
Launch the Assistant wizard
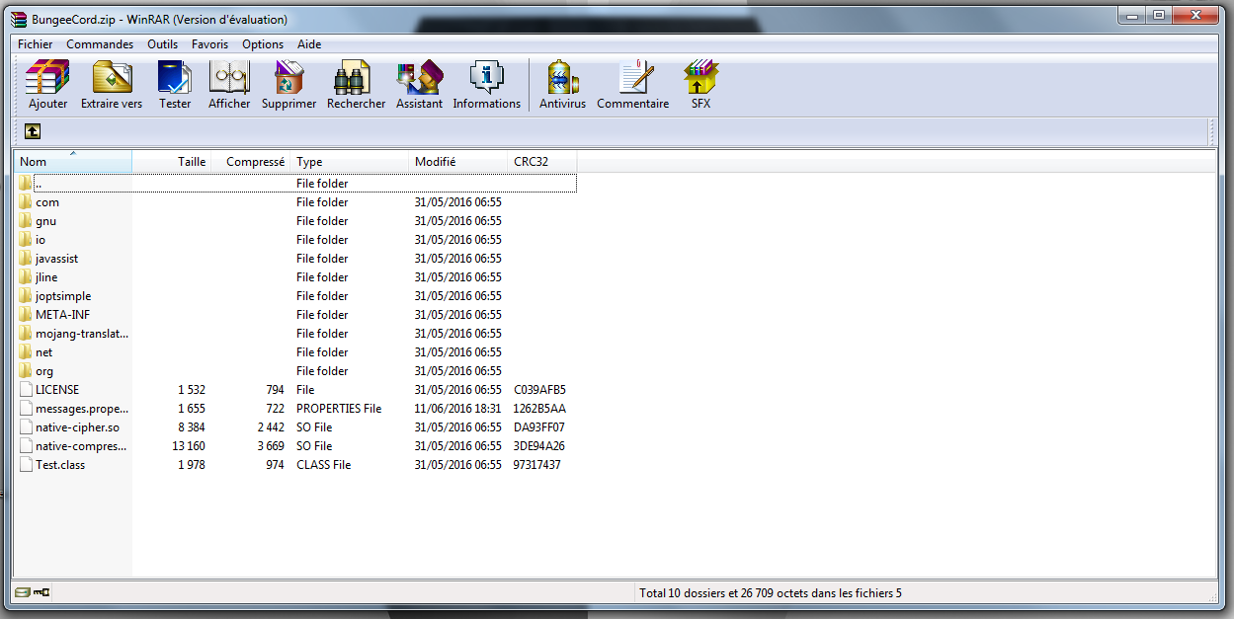(x=419, y=84)
